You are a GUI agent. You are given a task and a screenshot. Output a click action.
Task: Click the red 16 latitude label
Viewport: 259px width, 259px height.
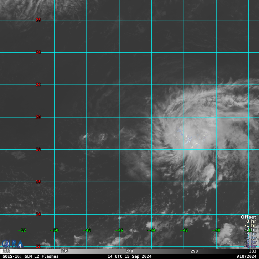pyautogui.click(x=38, y=182)
